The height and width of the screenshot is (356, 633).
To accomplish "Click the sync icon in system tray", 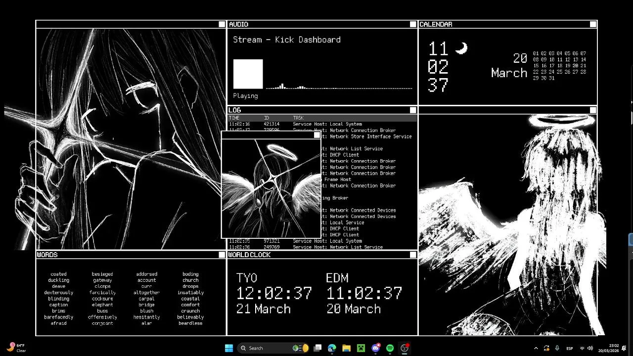I will tap(546, 348).
